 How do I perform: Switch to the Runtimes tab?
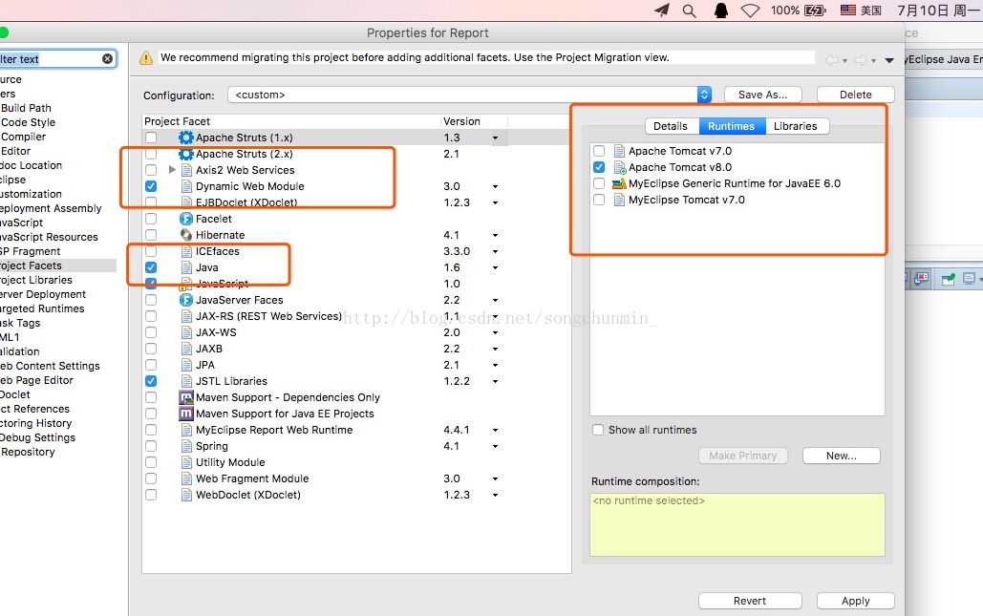click(732, 126)
